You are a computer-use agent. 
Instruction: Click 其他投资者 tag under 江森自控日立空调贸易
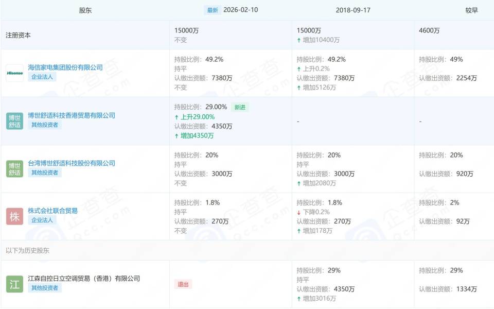coord(45,288)
